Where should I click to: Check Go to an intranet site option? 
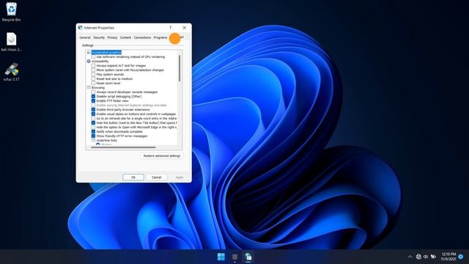click(x=93, y=119)
